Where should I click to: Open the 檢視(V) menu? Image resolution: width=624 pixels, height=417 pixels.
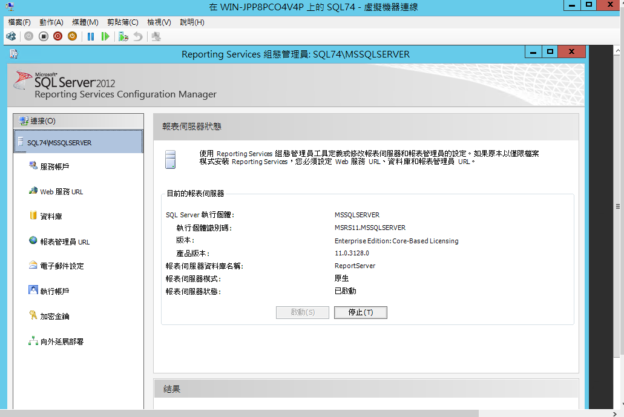click(159, 22)
